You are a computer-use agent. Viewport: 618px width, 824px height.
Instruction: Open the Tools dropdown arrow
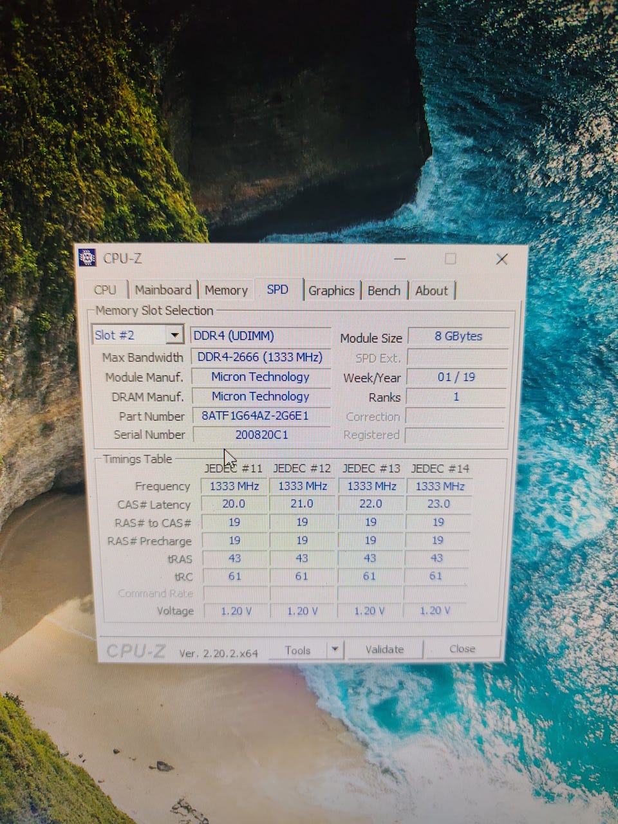click(x=335, y=650)
